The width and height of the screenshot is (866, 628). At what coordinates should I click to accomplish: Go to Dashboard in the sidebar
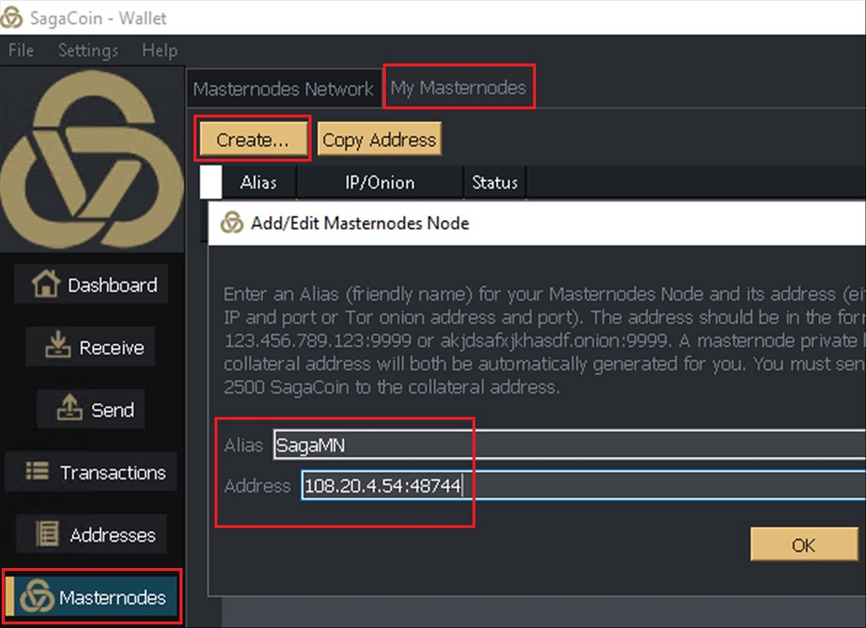pyautogui.click(x=92, y=285)
